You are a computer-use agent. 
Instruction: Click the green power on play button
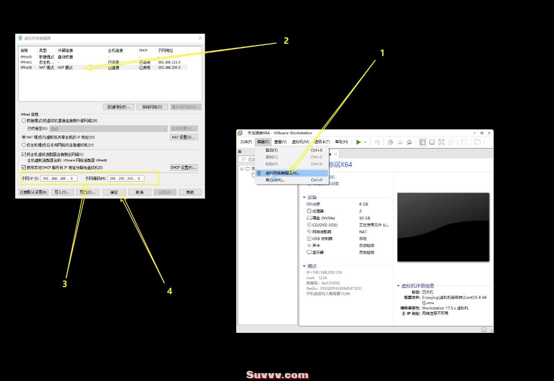coord(358,142)
